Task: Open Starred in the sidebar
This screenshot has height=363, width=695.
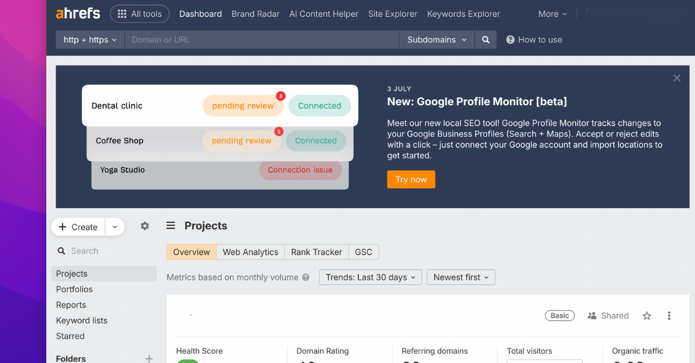Action: click(70, 336)
